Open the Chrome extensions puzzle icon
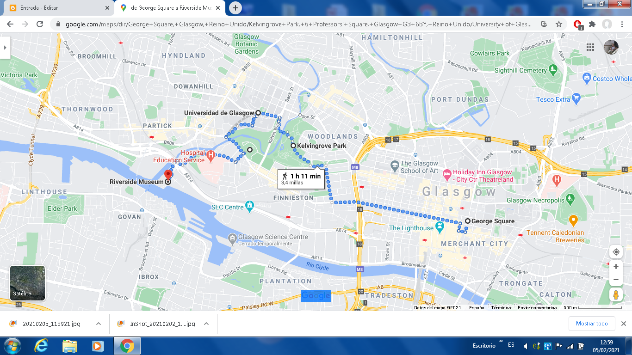Viewport: 632px width, 355px height. click(592, 24)
